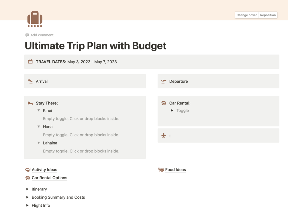288x219 pixels.
Task: Click the Reposition button
Action: click(x=268, y=15)
